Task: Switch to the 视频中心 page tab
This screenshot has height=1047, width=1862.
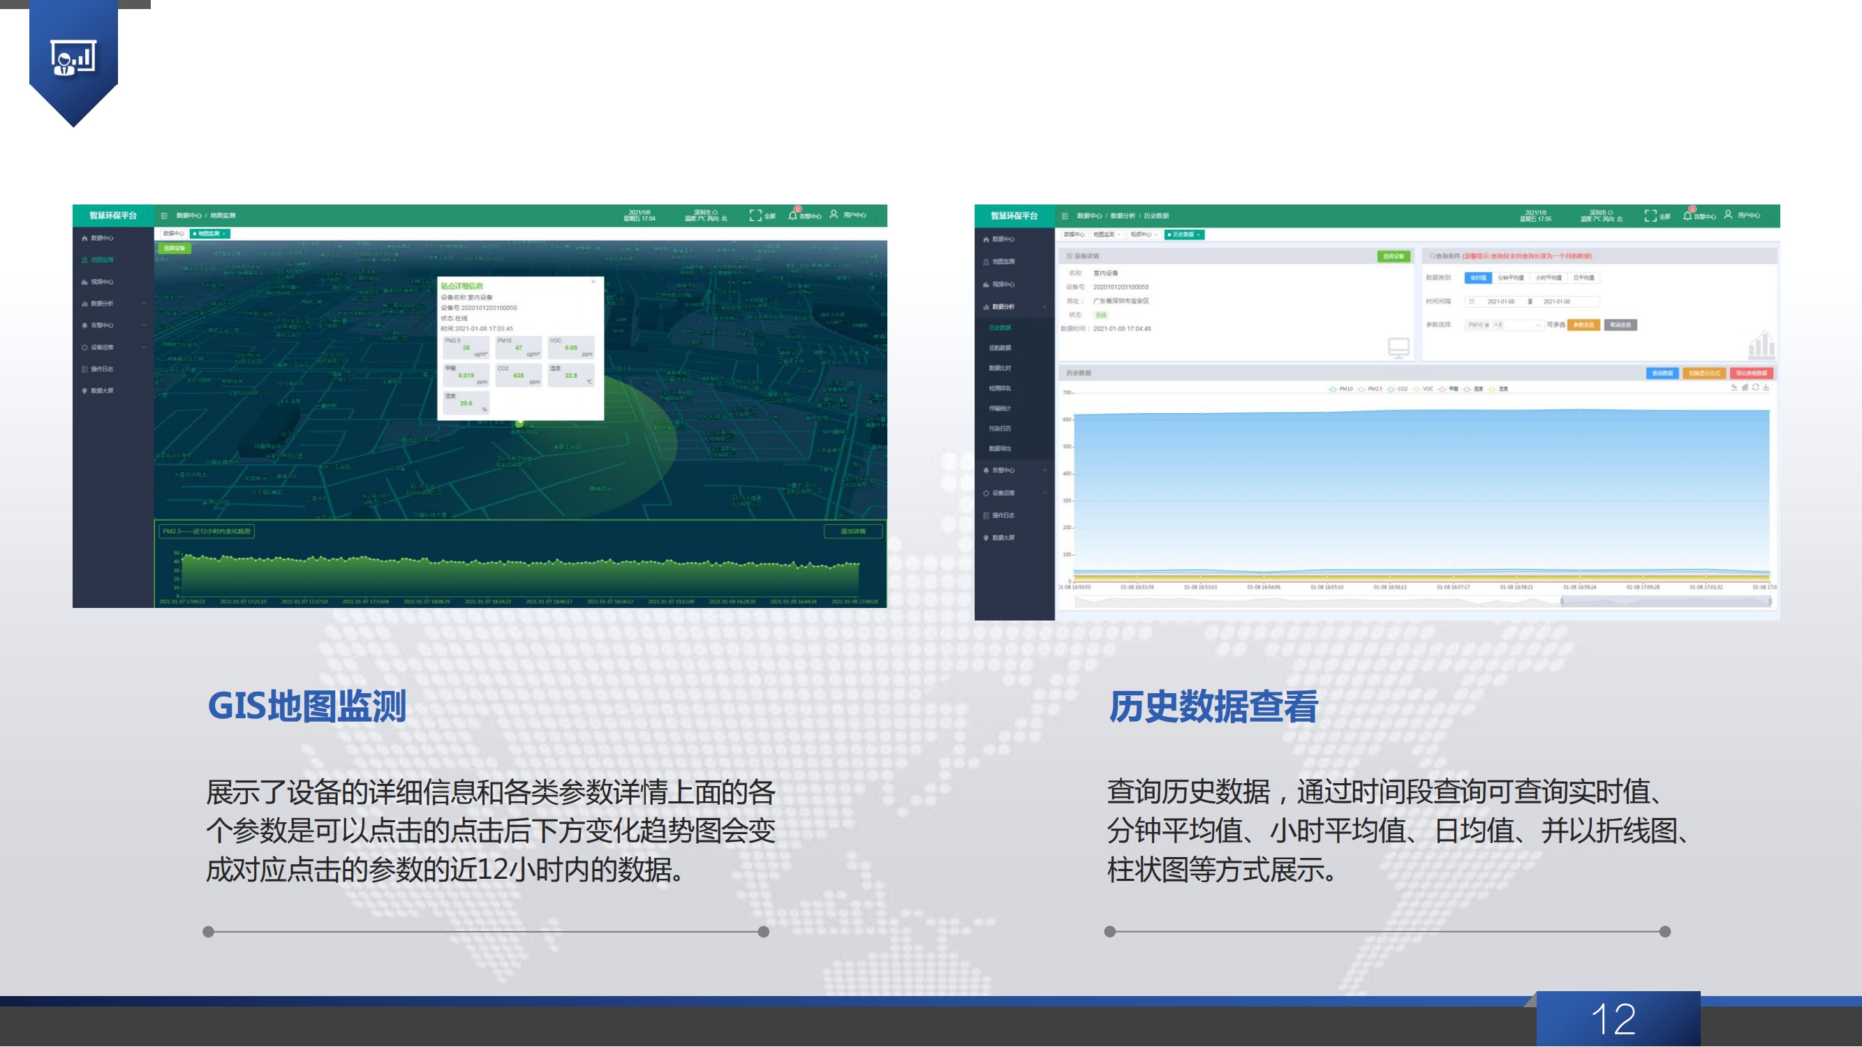Action: click(1142, 234)
